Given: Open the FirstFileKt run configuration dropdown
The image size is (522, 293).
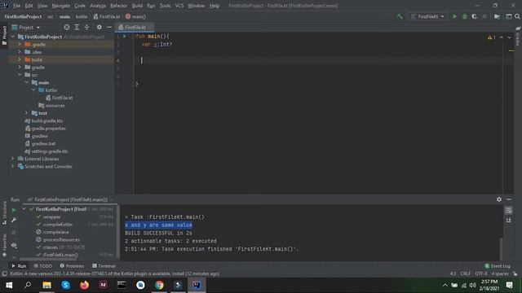Looking at the screenshot, I should point(427,16).
